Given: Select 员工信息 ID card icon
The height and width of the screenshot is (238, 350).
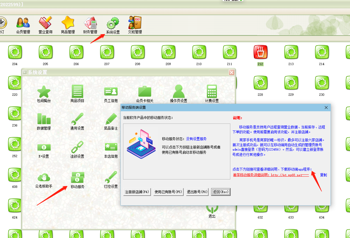Looking at the screenshot, I should tap(111, 92).
